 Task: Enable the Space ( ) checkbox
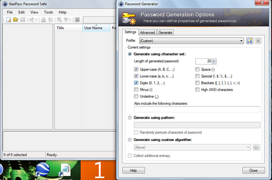198,69
